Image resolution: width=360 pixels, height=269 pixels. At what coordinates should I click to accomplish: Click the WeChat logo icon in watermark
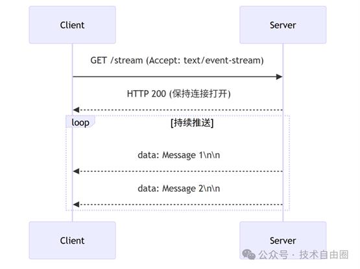248,255
